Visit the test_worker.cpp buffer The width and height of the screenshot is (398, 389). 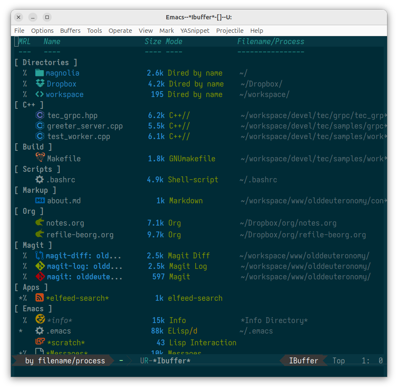click(x=79, y=137)
